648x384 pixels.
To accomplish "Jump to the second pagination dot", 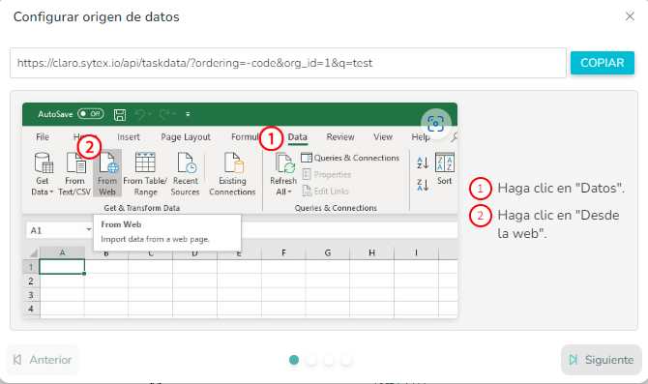I will click(x=311, y=360).
